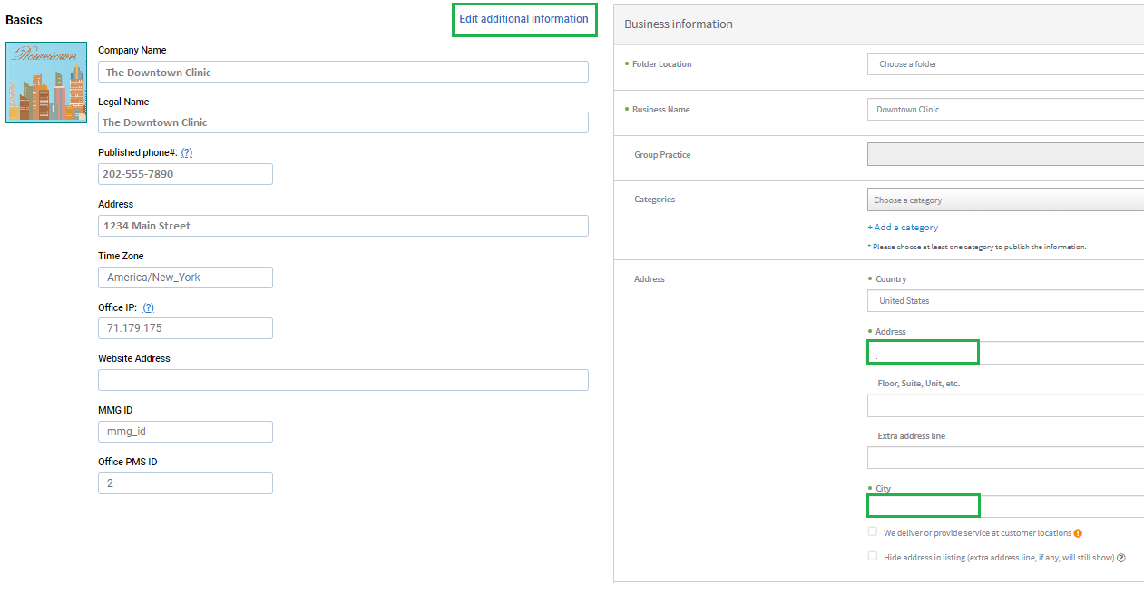The height and width of the screenshot is (594, 1144).
Task: Expand the 'Choose a category' dropdown
Action: [x=1004, y=200]
